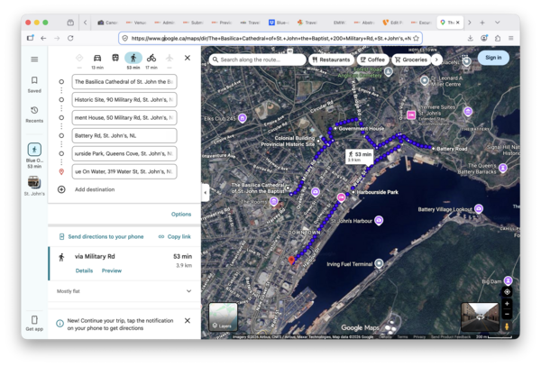Click the 53 min route label on map

(360, 156)
